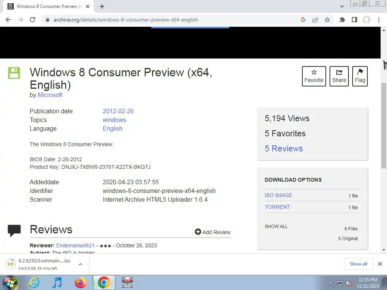Click Show all downloads button
The width and height of the screenshot is (387, 290).
358,264
